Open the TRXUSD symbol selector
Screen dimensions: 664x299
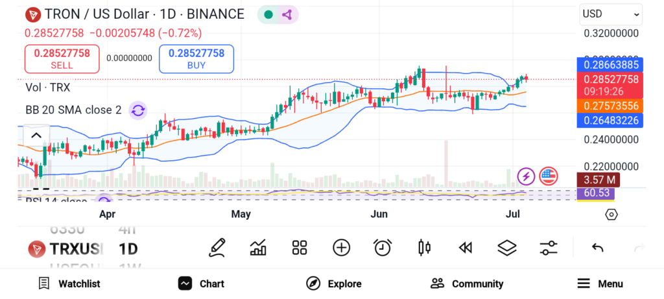(65, 249)
